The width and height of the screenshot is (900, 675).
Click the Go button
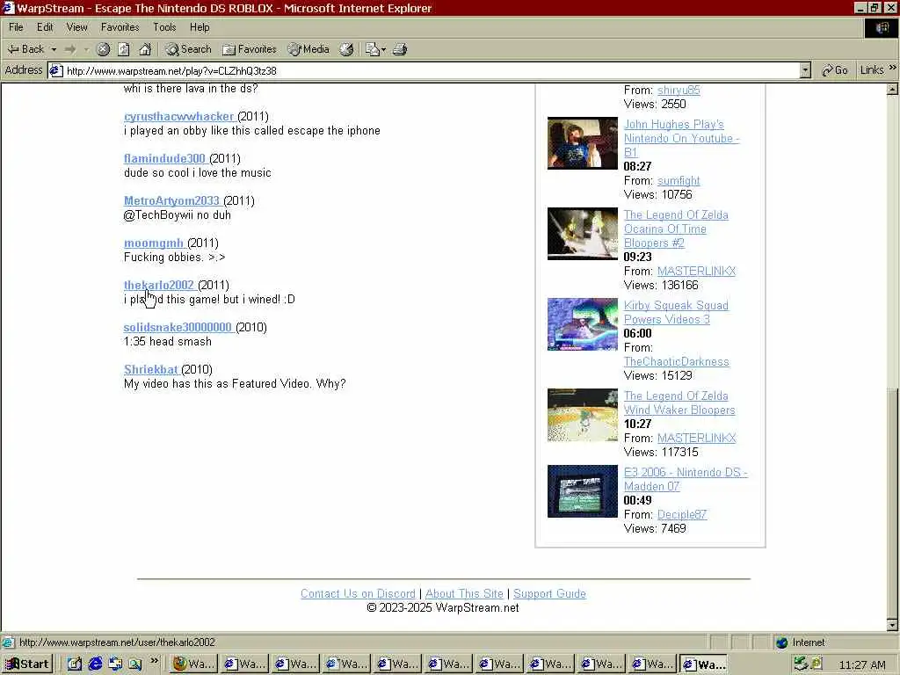(x=835, y=70)
